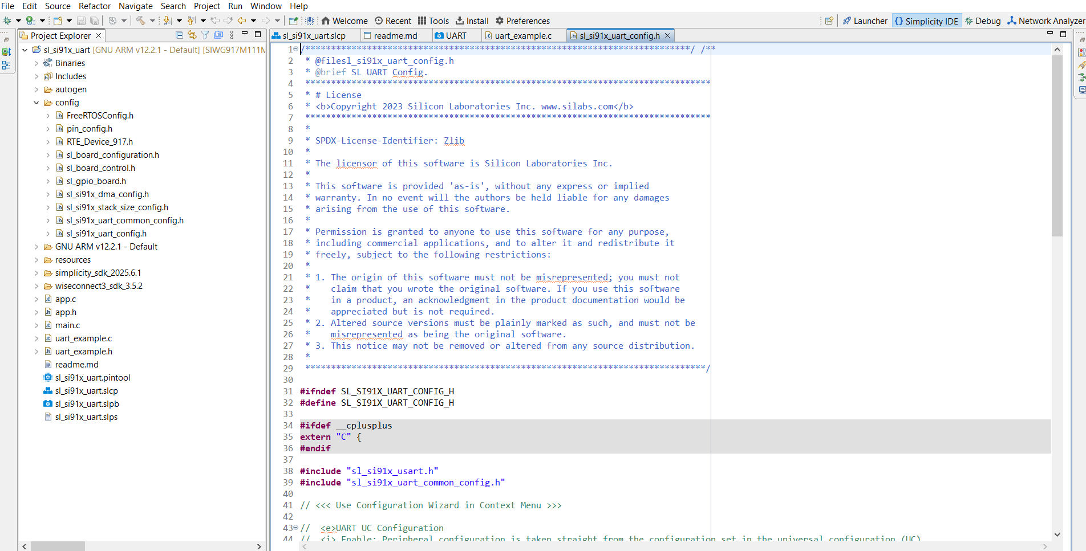Select sl_si91x_uart.slpb file
The image size is (1086, 551).
click(x=87, y=404)
